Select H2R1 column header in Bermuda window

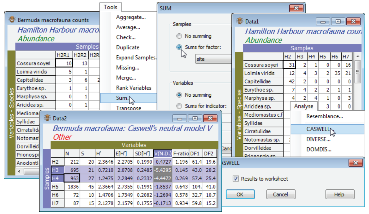click(x=63, y=55)
